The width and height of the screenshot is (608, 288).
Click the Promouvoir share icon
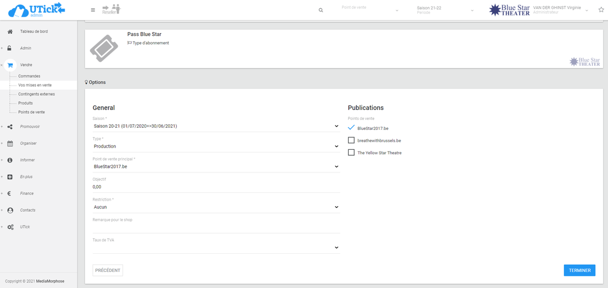pos(10,127)
